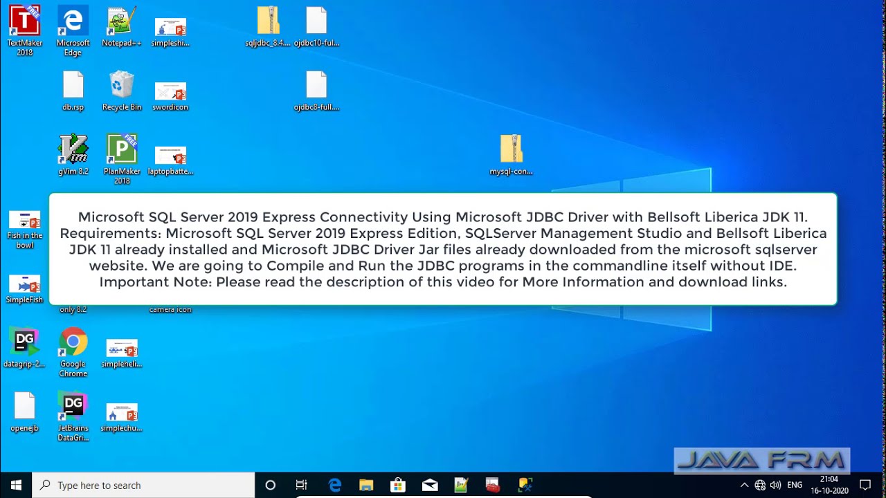
Task: Open File Explorer from the taskbar
Action: [366, 485]
